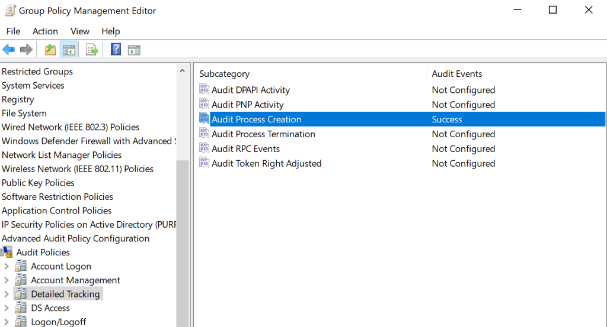Expand the Detailed Tracking tree node
607x327 pixels.
pos(7,294)
